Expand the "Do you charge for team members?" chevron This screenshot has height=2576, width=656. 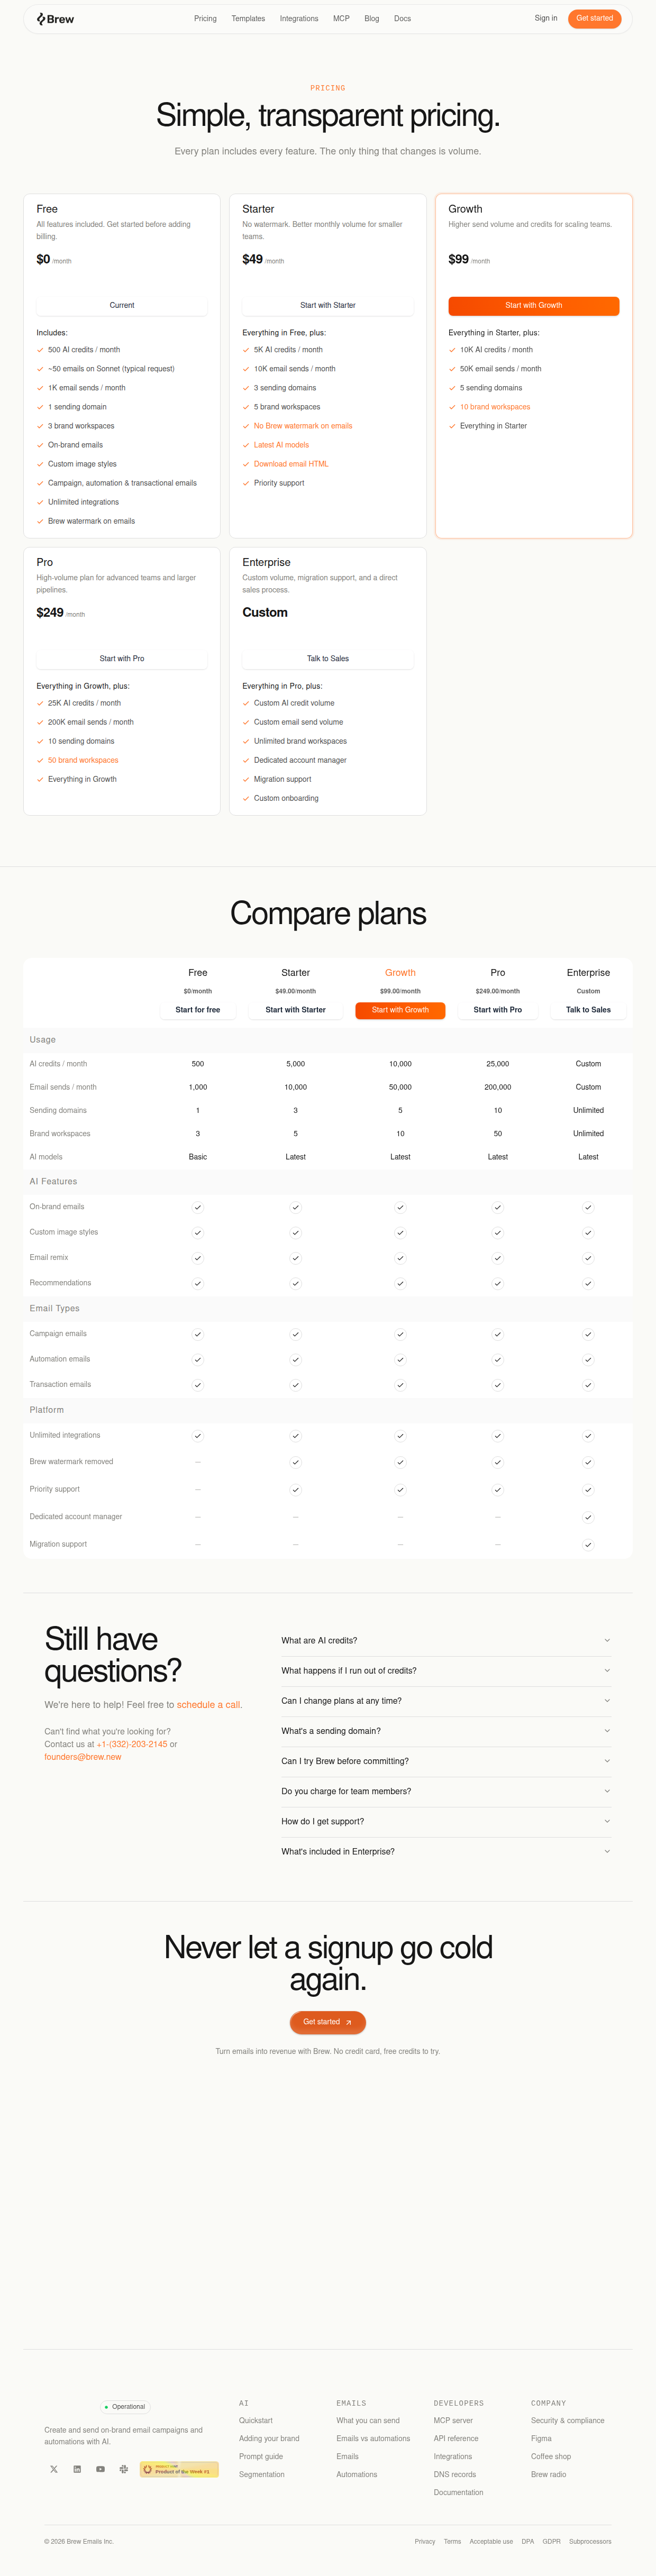pos(607,1791)
